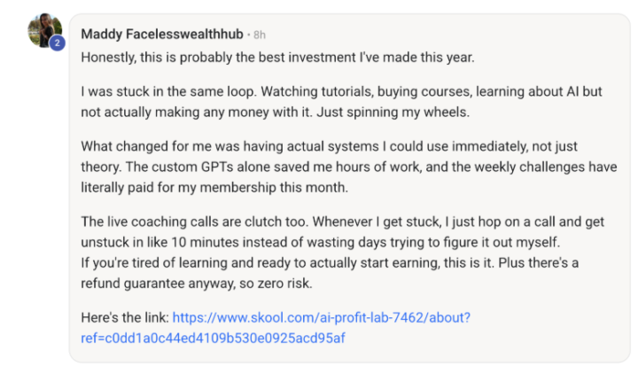Click the level 2 badge on avatar

[x=57, y=43]
